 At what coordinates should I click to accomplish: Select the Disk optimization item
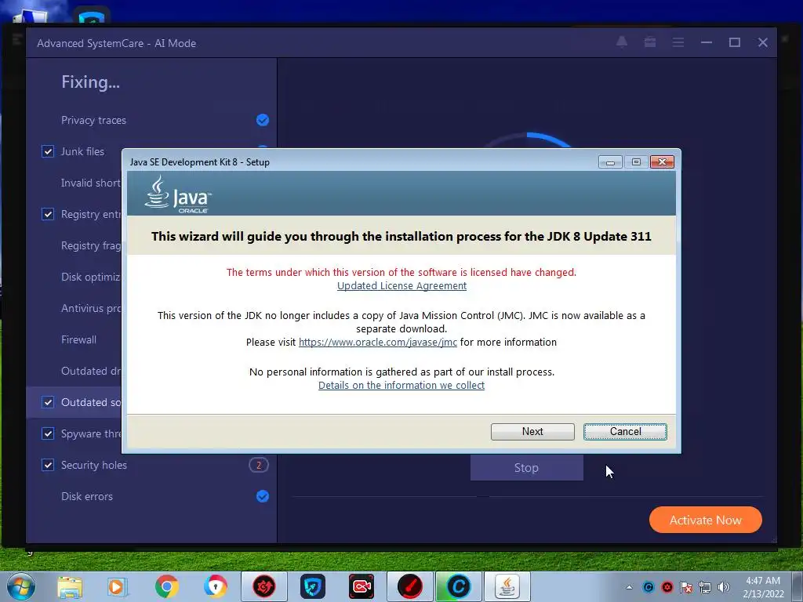coord(91,277)
